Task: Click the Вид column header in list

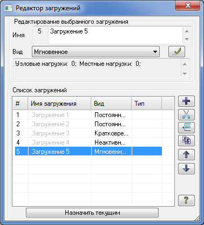Action: 111,104
